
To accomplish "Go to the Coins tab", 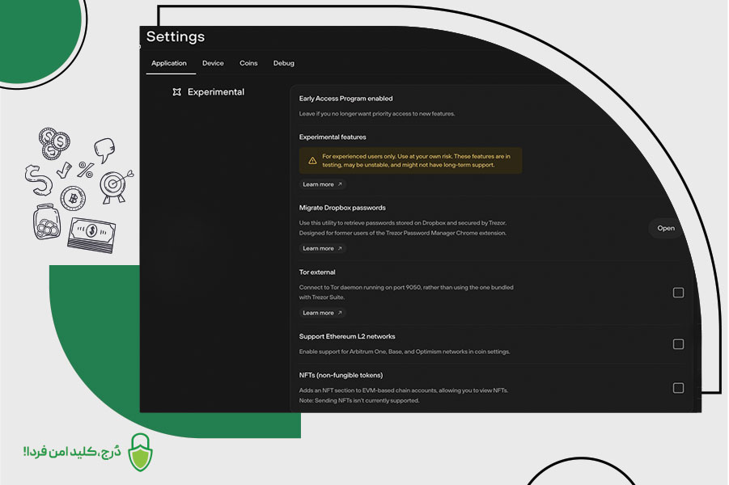I will click(x=248, y=63).
